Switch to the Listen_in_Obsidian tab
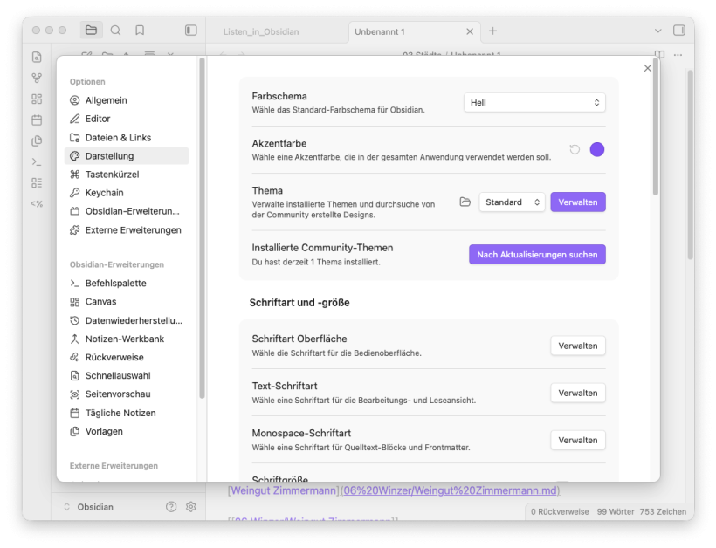The image size is (716, 548). [x=261, y=31]
